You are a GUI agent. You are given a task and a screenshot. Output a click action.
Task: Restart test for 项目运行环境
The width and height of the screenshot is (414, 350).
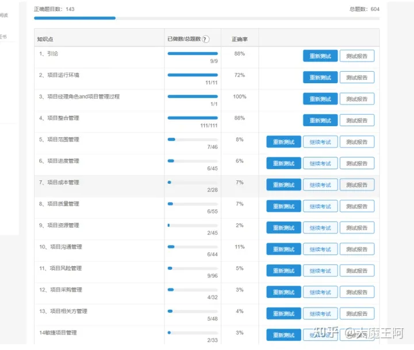320,77
